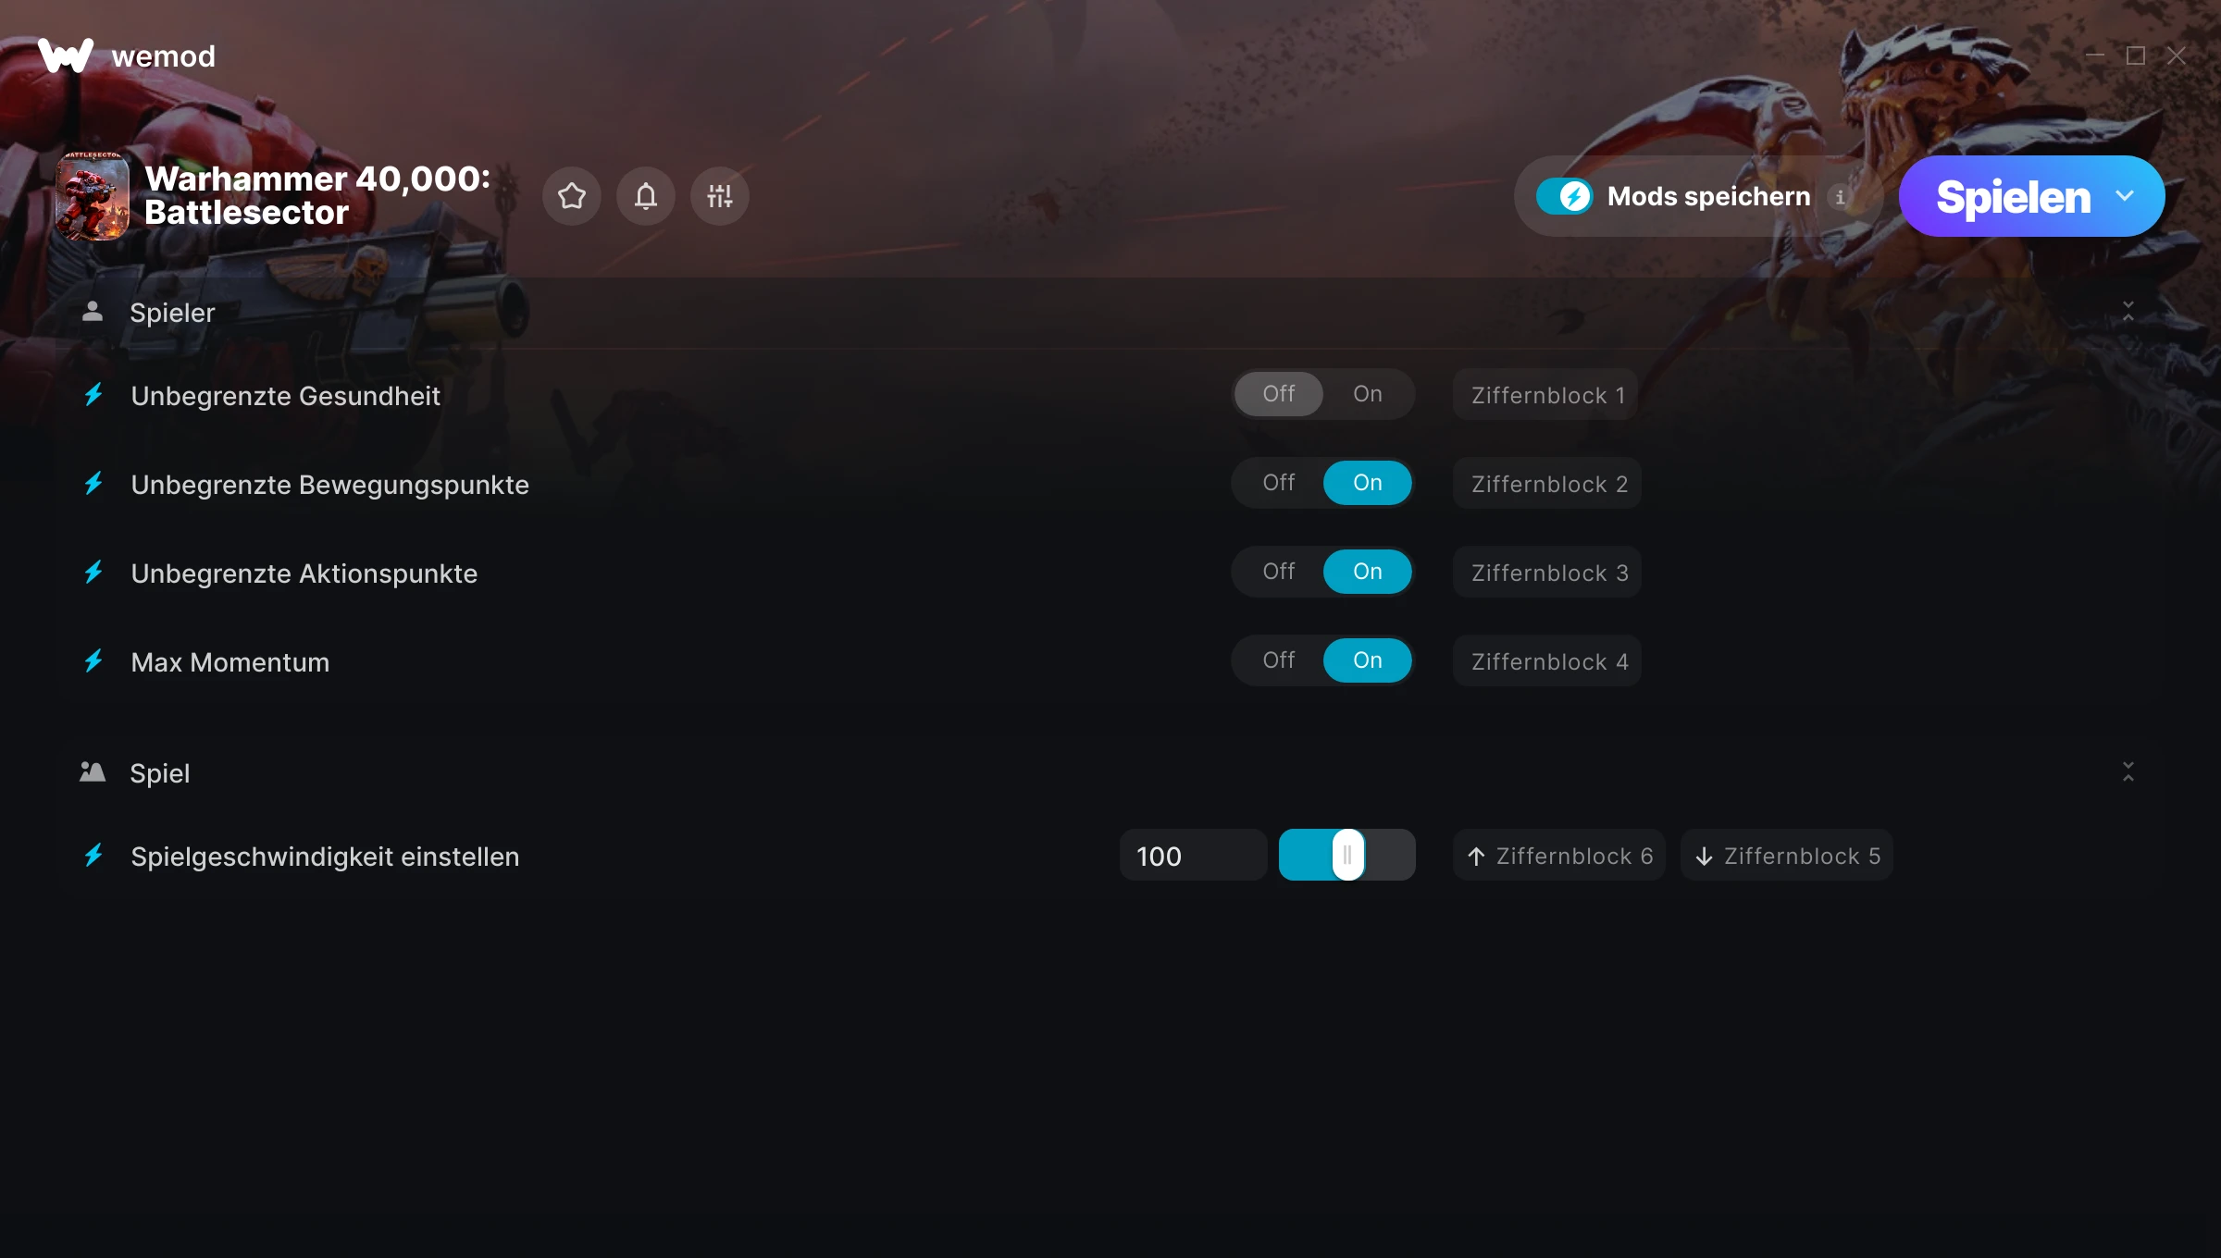Collapse the Spiel section

2128,771
